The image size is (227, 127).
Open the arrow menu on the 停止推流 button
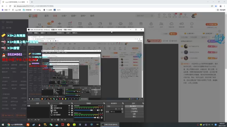click(x=142, y=106)
